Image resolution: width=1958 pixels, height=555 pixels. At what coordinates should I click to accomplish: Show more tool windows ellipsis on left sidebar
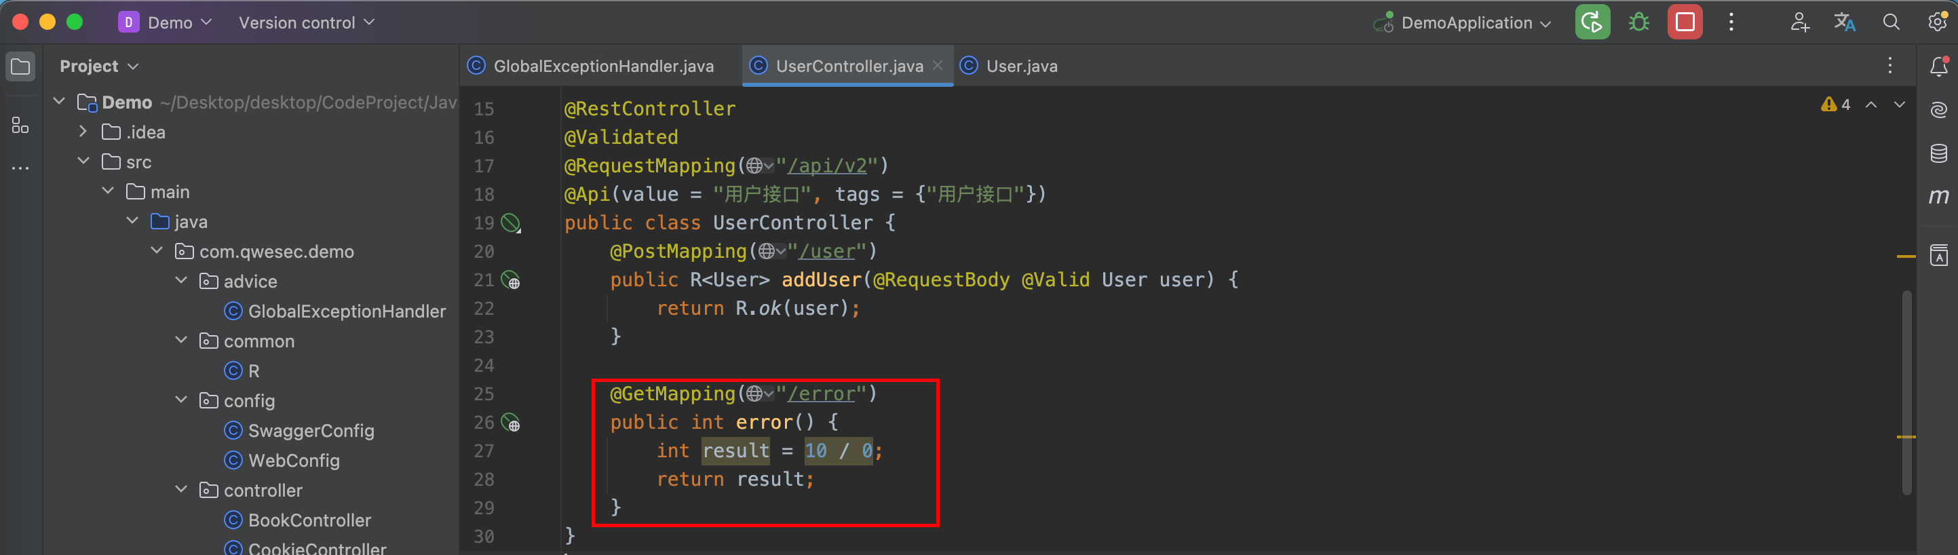20,168
